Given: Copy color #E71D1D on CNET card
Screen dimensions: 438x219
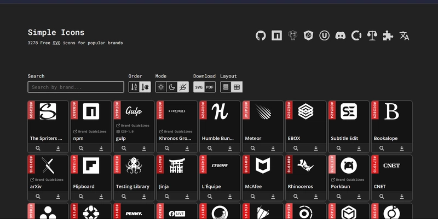Looking at the screenshot, I should tap(375, 164).
